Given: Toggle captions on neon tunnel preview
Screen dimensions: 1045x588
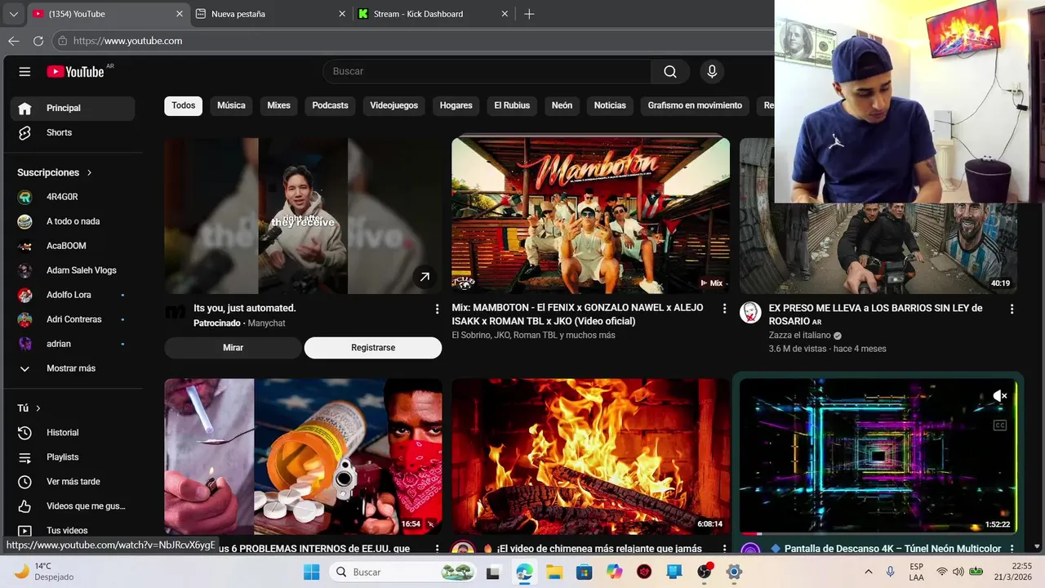Looking at the screenshot, I should pos(1000,425).
